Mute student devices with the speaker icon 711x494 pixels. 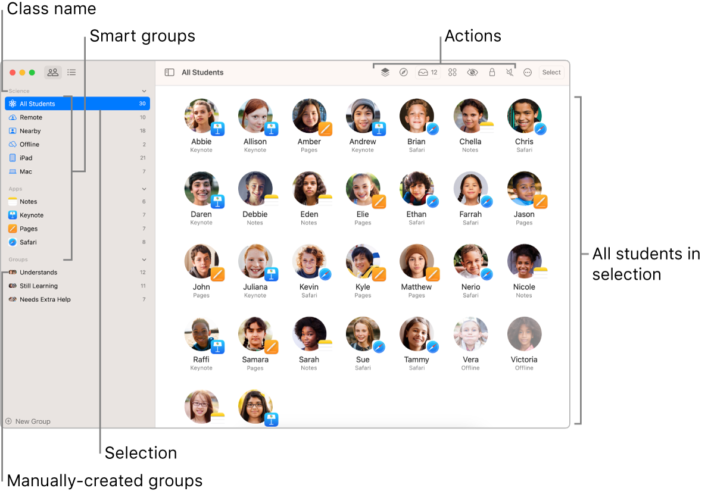510,72
